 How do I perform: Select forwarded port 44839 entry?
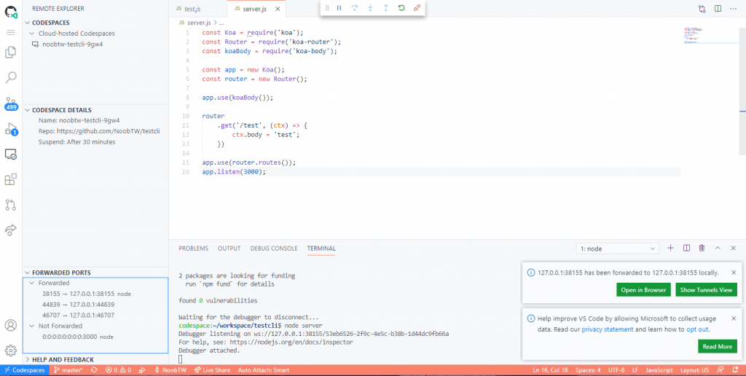click(95, 304)
